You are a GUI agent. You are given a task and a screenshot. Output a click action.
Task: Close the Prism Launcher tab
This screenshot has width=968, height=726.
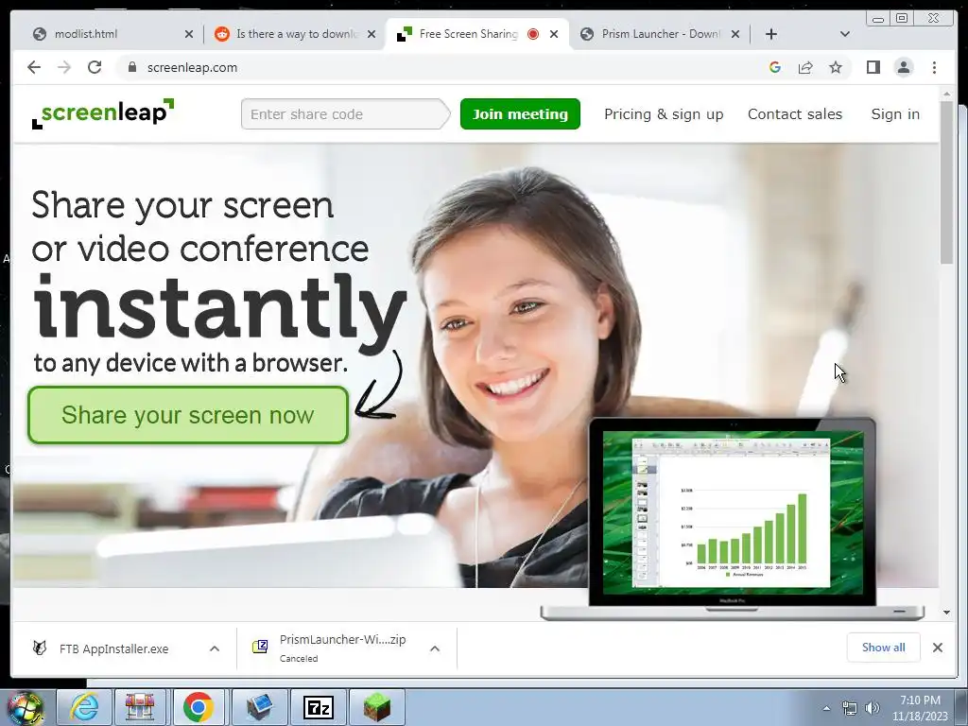click(735, 34)
